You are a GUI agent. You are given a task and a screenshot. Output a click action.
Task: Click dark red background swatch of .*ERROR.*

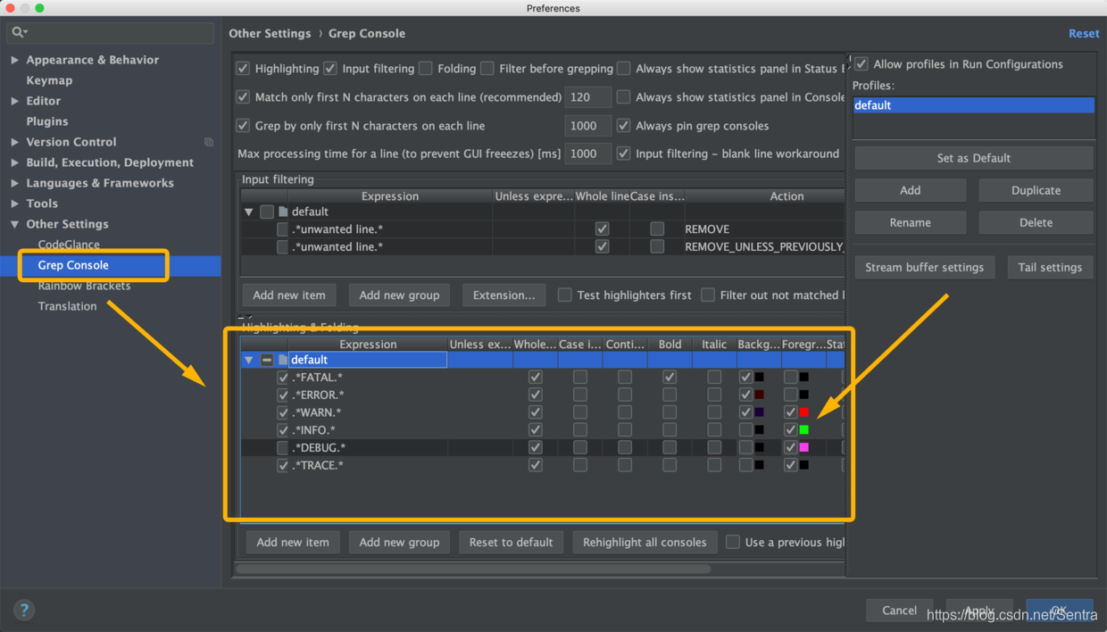[760, 395]
